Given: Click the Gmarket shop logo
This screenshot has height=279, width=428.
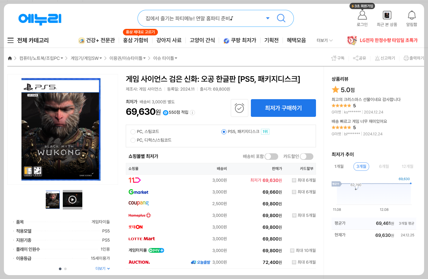Looking at the screenshot, I should (x=138, y=192).
